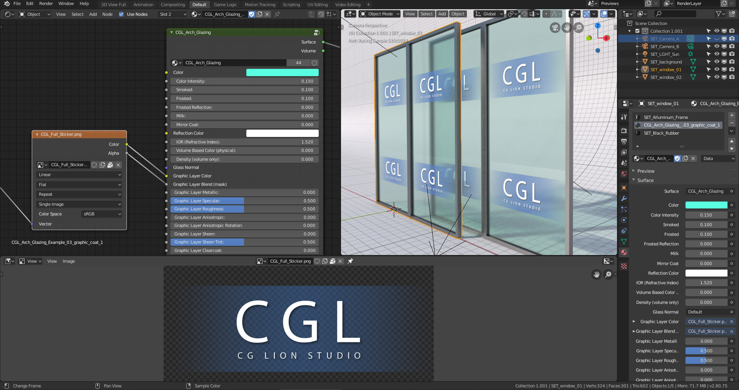Click the Surface shader CGL_Arch_Glazing field
Viewport: 739px width, 390px height.
[707, 191]
